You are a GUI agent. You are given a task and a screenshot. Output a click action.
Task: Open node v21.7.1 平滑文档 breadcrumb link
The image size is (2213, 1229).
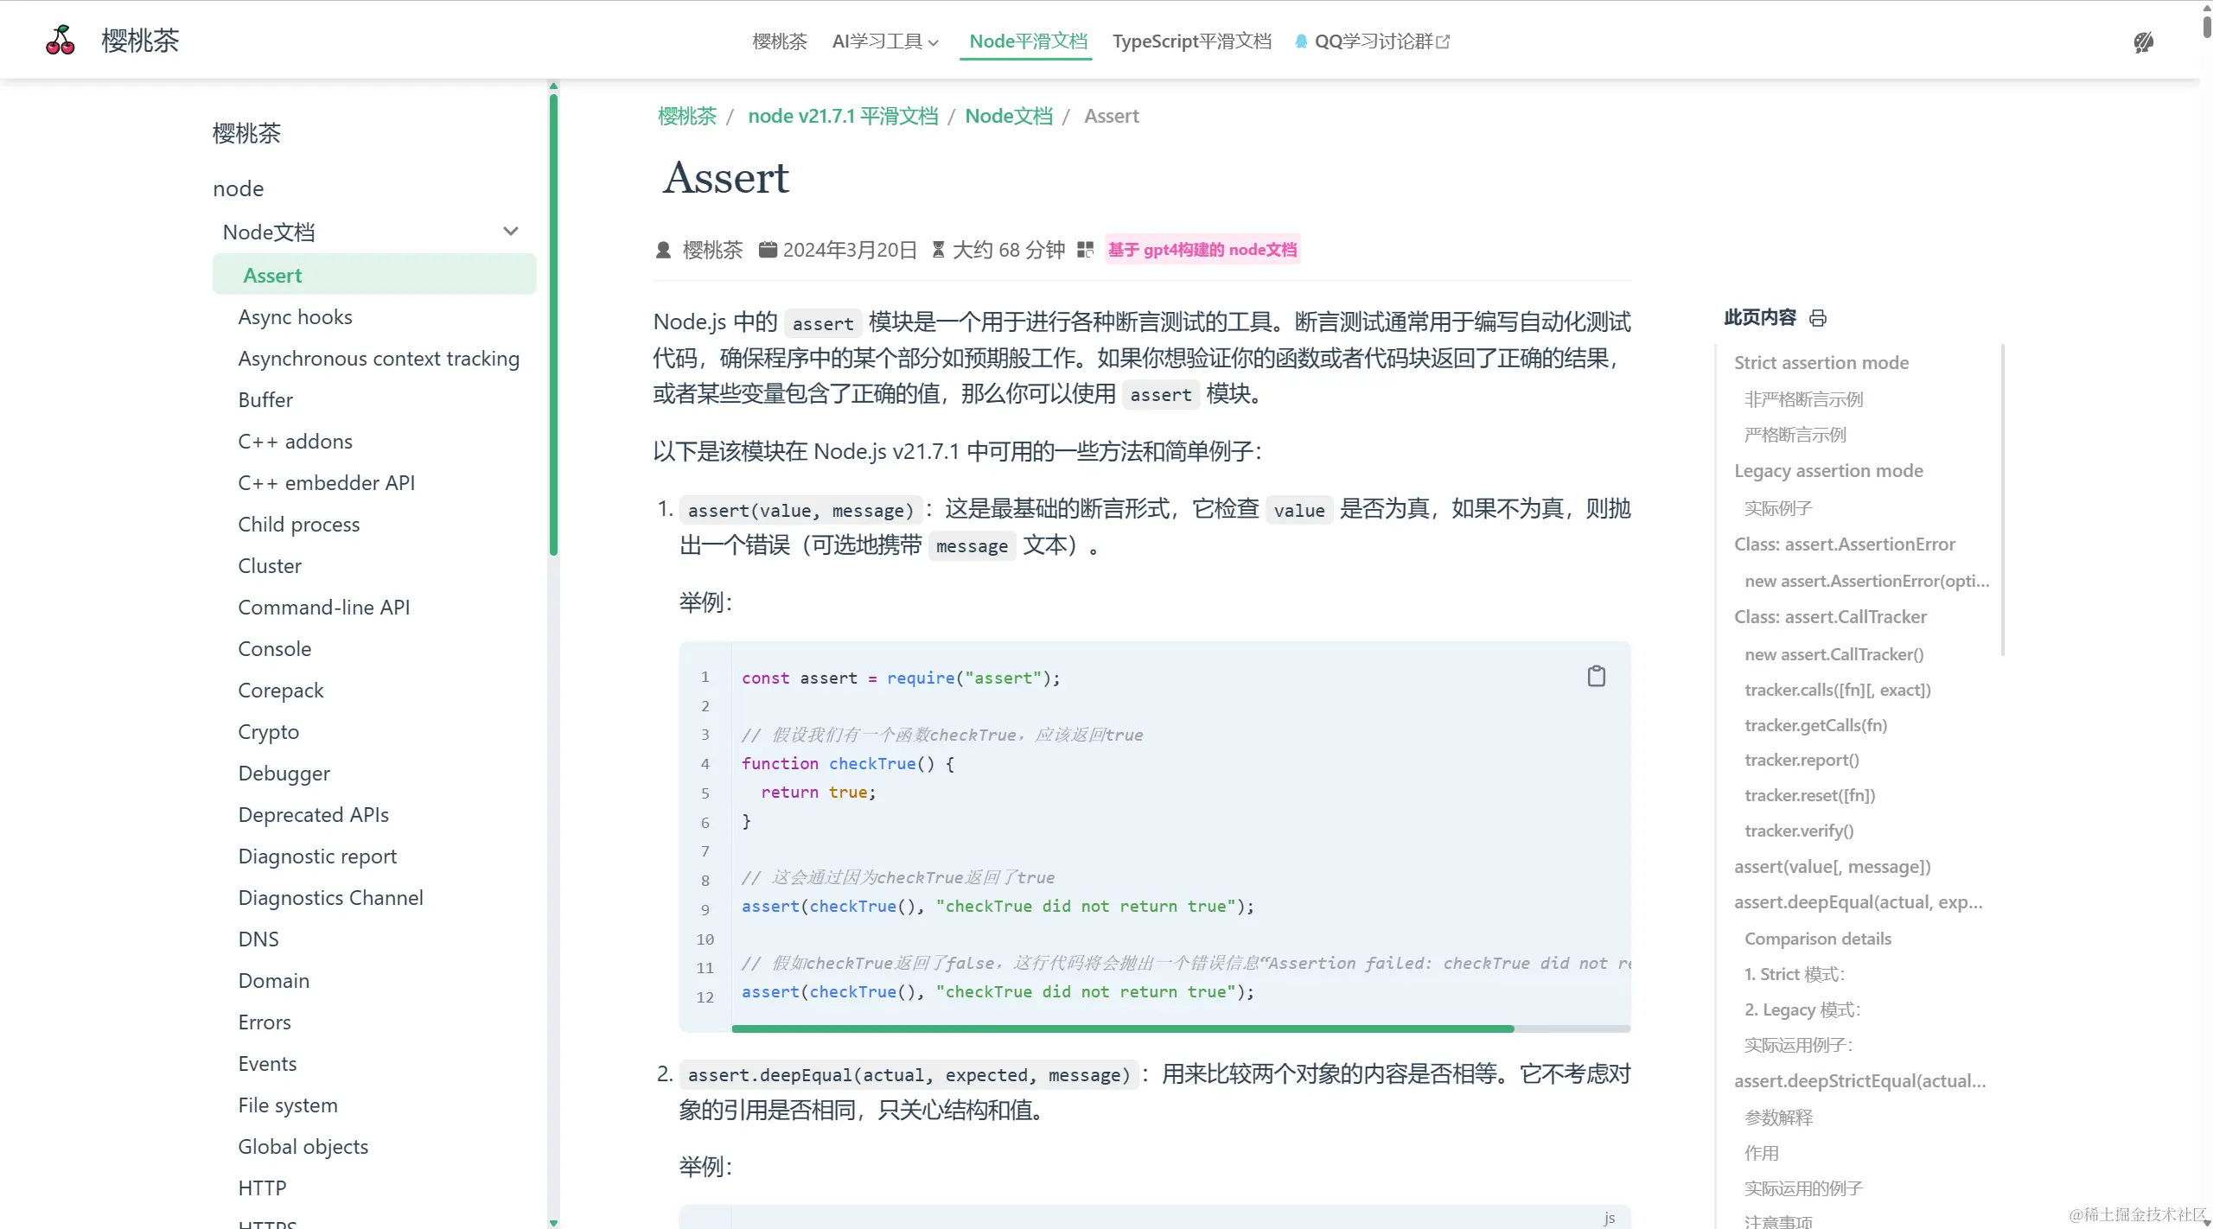(842, 116)
